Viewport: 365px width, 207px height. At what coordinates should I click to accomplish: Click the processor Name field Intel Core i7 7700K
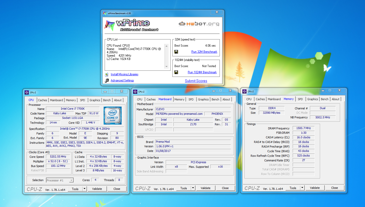pyautogui.click(x=73, y=109)
